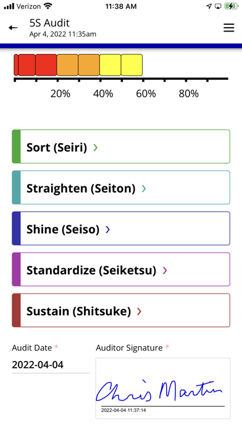Click the green chevron beside Sort
This screenshot has width=242, height=431.
(x=95, y=147)
